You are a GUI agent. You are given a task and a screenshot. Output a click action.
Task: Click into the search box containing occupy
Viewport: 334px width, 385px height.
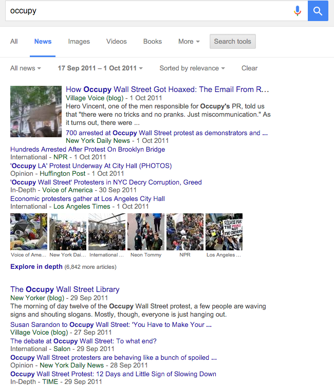147,11
